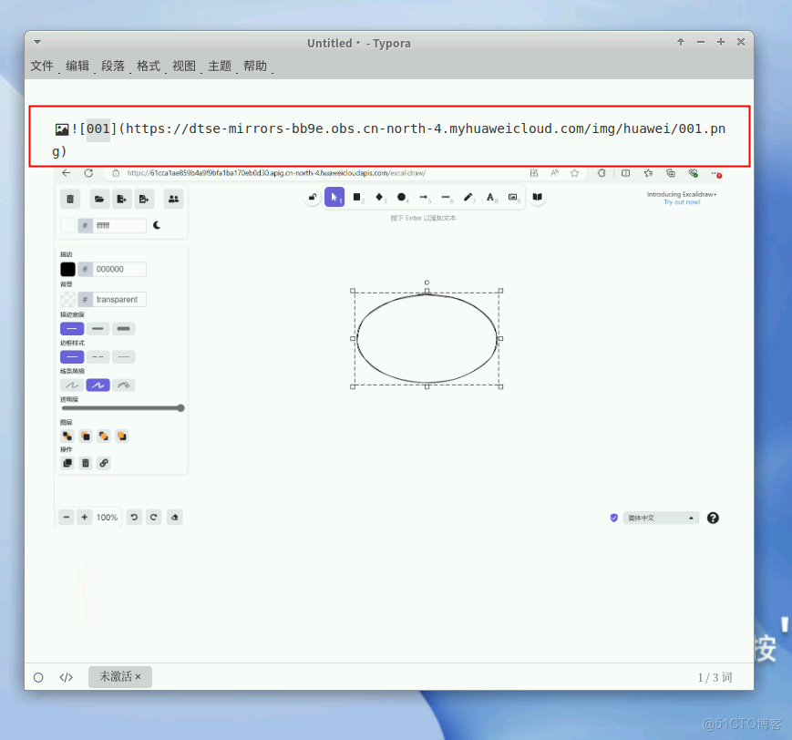Screen dimensions: 792x740
Task: Select solid stroke style
Action: [72, 357]
